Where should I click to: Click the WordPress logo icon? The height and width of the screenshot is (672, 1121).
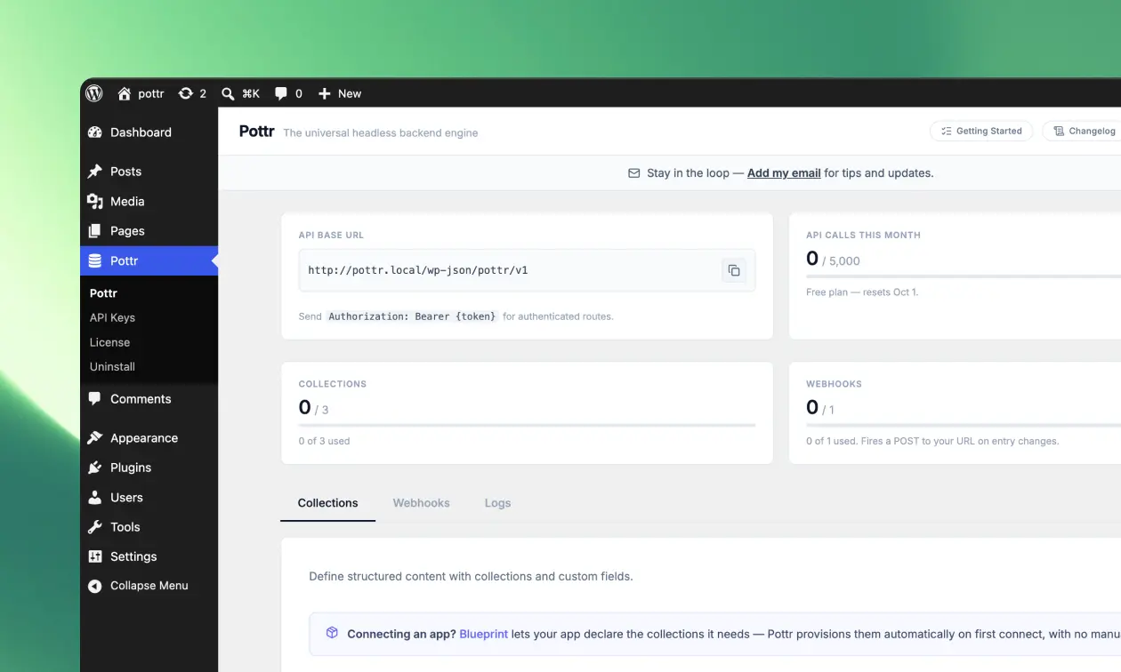[x=94, y=93]
